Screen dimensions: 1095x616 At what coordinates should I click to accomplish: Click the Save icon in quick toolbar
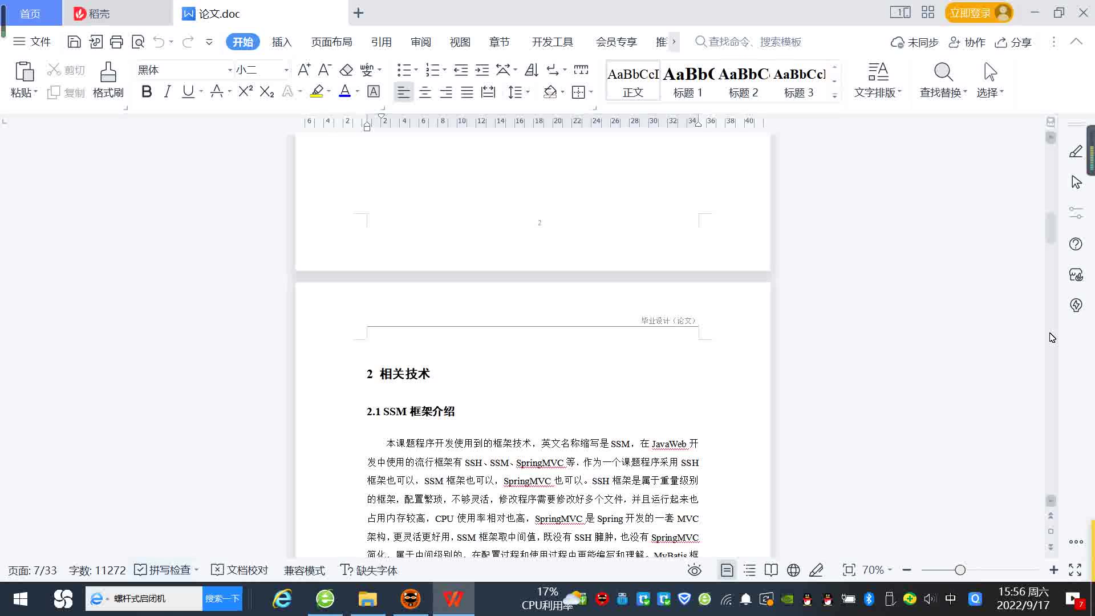pyautogui.click(x=74, y=42)
